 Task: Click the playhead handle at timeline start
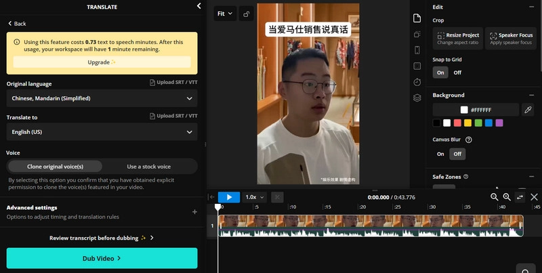coord(217,207)
